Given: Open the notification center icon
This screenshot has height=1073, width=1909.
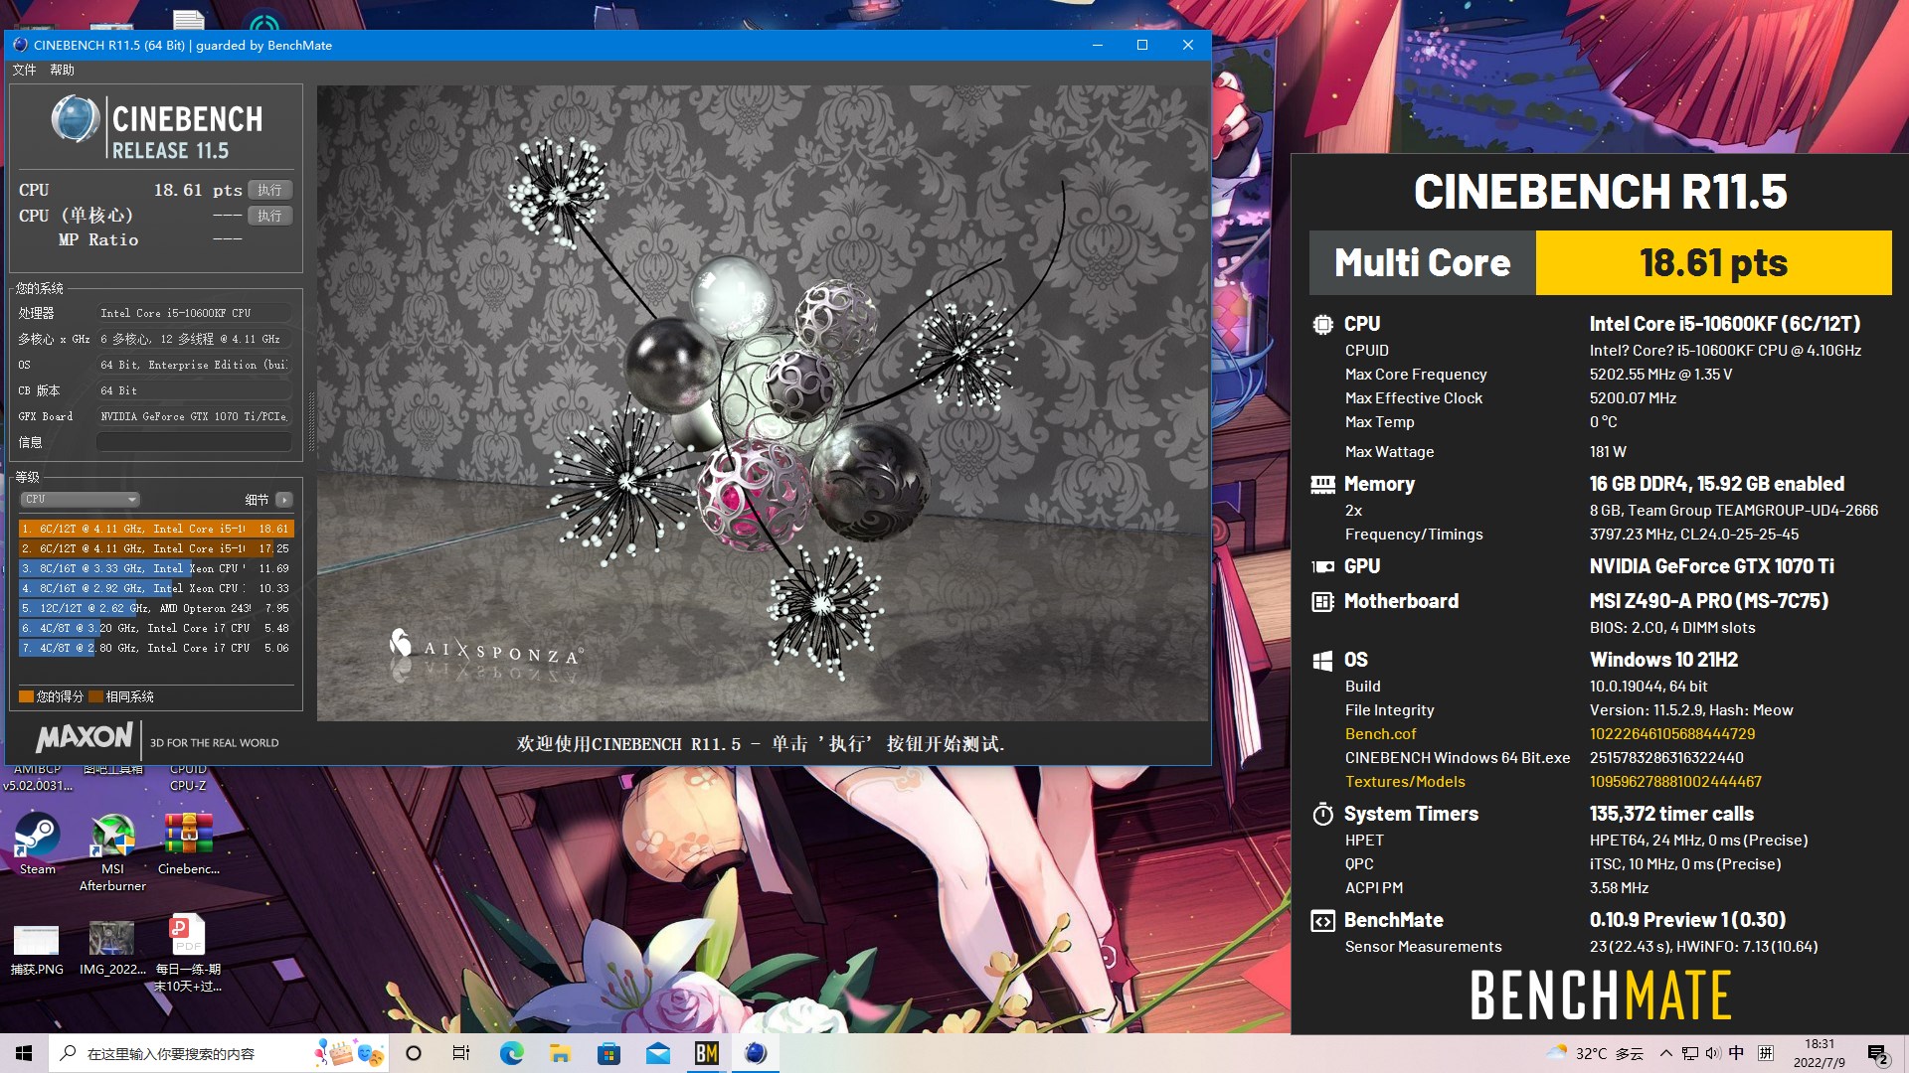Looking at the screenshot, I should tap(1877, 1053).
